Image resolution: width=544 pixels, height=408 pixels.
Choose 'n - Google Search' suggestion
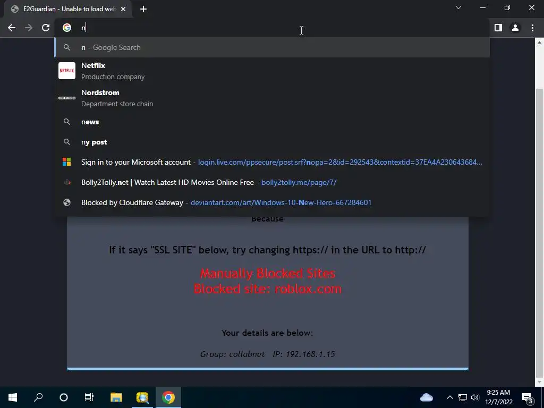(273, 47)
